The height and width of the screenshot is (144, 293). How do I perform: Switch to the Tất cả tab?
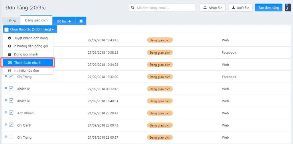(x=11, y=21)
